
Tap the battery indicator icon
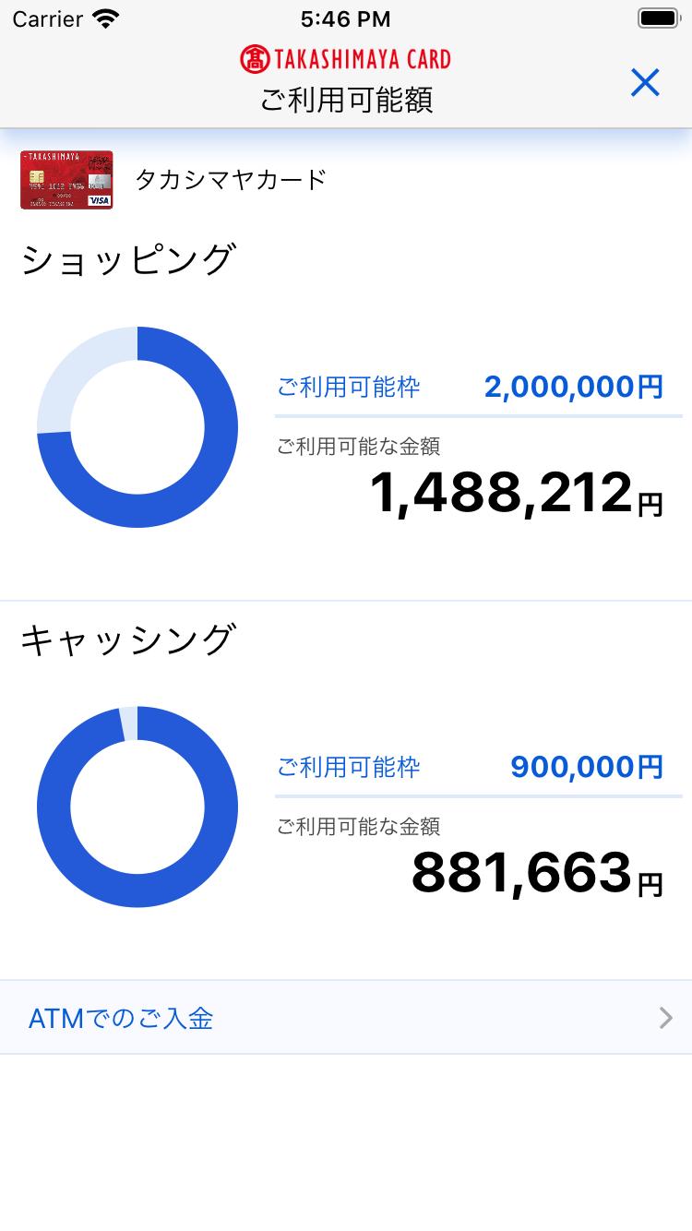658,18
